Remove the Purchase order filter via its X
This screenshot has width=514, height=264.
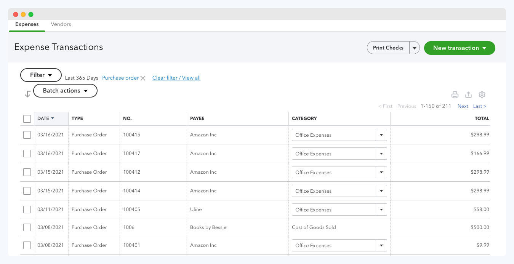click(x=143, y=78)
